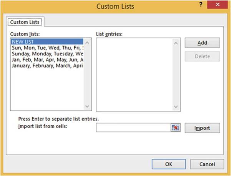Select the 'Sun, Mon, Tue' abbreviated days list
This screenshot has width=231, height=176.
coord(48,48)
